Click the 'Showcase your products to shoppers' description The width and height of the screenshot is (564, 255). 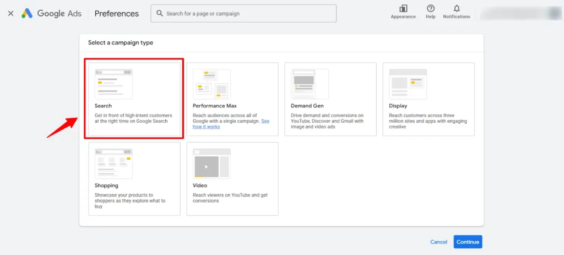(130, 200)
